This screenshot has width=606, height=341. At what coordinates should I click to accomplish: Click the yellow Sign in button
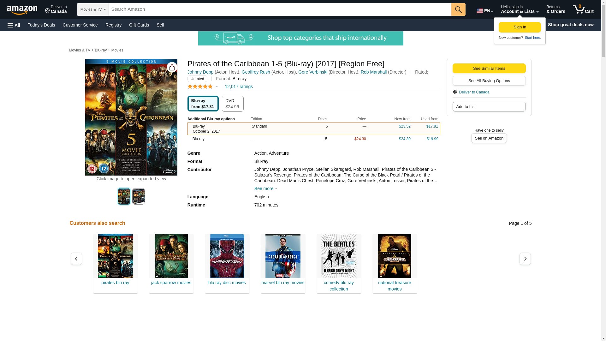520,27
